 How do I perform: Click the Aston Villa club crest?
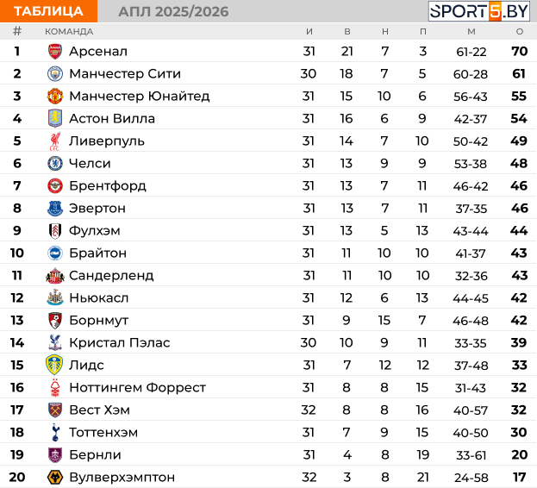55,118
